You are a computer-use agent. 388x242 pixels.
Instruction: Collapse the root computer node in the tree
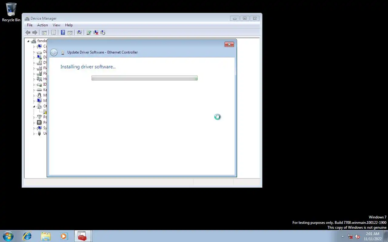(28, 41)
